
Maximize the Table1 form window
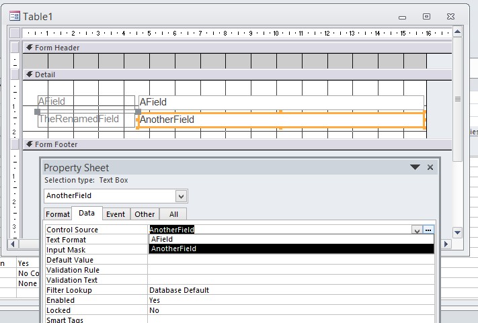click(x=426, y=16)
